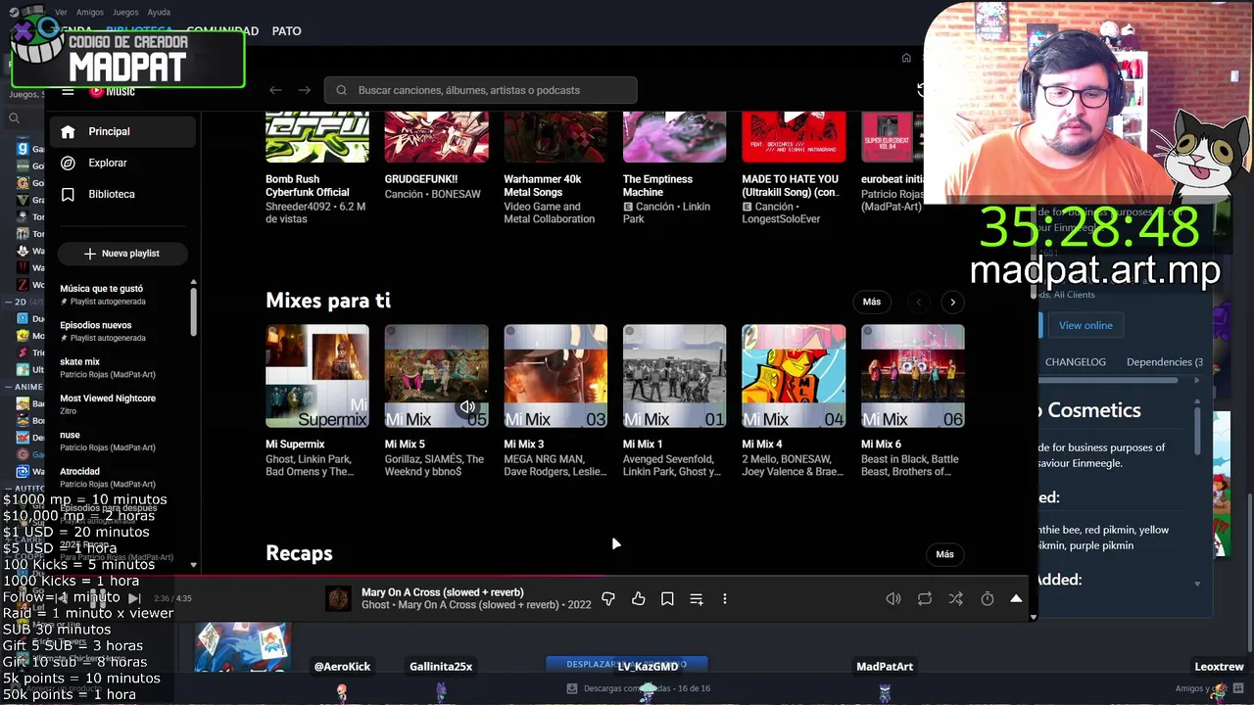
Task: Click the View online button
Action: pyautogui.click(x=1085, y=325)
